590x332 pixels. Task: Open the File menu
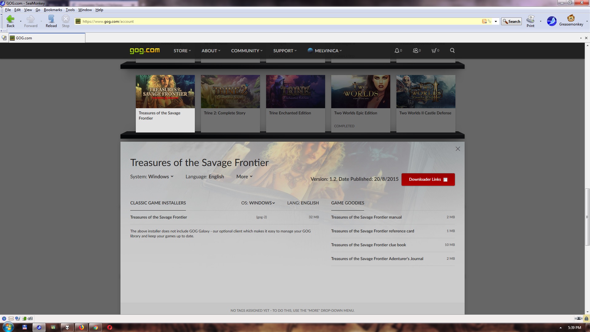[8, 10]
